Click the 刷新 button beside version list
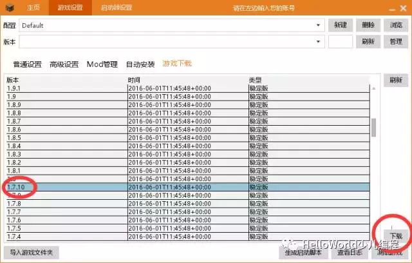The width and height of the screenshot is (412, 263). (x=396, y=80)
